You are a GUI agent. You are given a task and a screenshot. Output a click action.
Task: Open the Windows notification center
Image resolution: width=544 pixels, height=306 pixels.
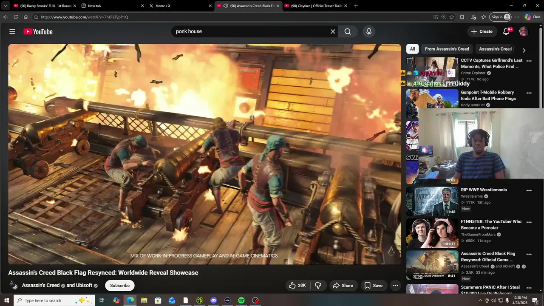[535, 300]
